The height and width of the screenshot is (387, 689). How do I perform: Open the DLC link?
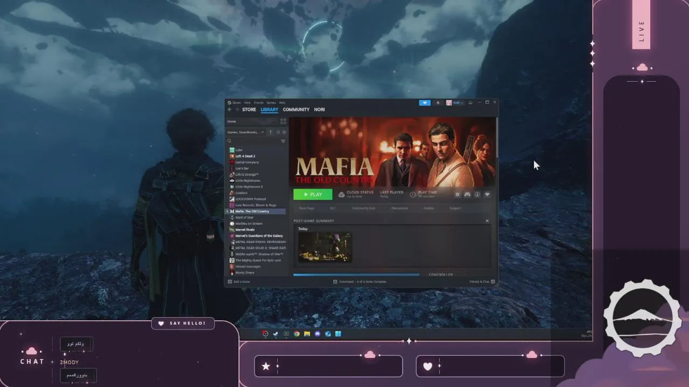(x=333, y=208)
